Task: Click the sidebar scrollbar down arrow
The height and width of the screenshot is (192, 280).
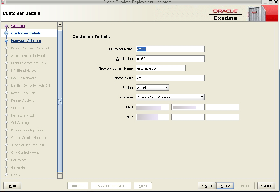Action: 60,176
